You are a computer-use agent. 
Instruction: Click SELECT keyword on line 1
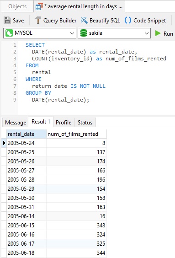35,45
